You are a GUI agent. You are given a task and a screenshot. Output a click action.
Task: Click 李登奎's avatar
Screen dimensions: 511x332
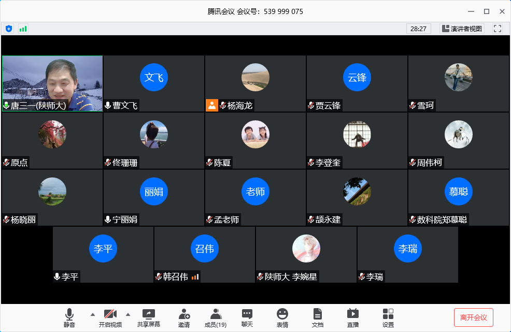click(x=357, y=134)
